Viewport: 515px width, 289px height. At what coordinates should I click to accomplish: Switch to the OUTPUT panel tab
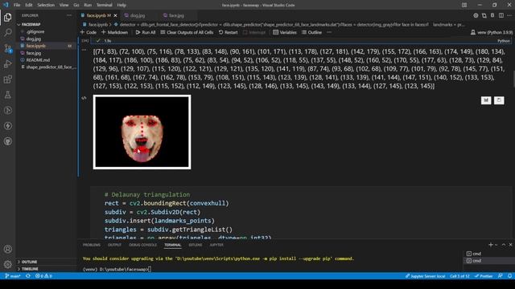point(114,245)
